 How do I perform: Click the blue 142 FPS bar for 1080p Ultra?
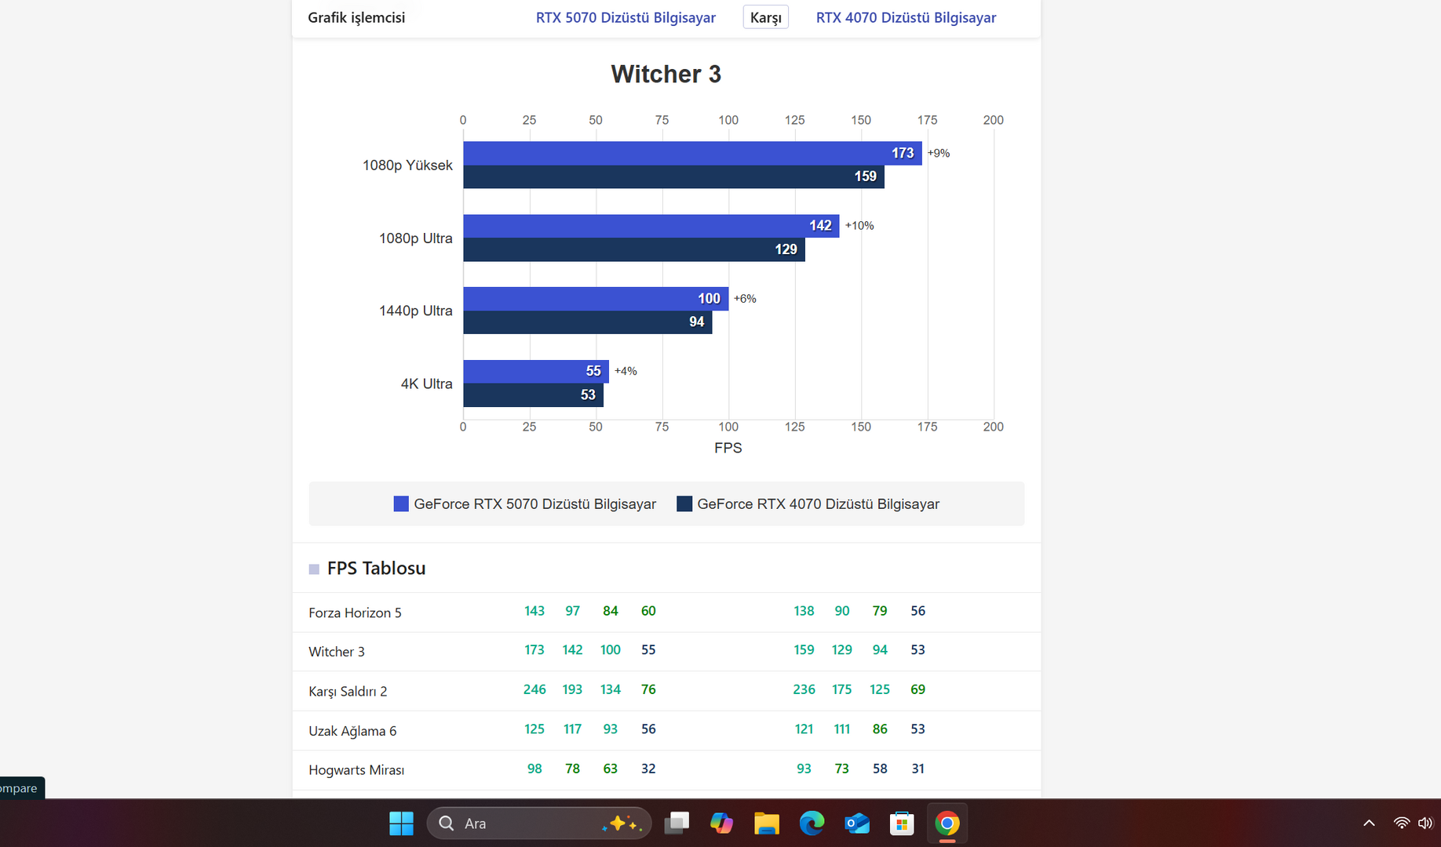click(x=651, y=226)
